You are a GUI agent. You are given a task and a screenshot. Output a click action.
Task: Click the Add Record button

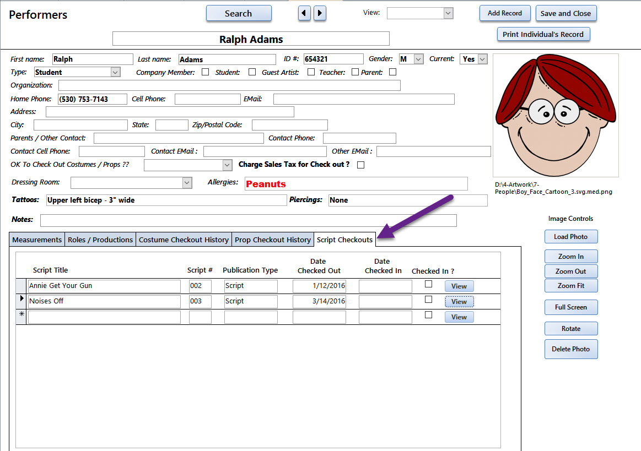tap(505, 13)
